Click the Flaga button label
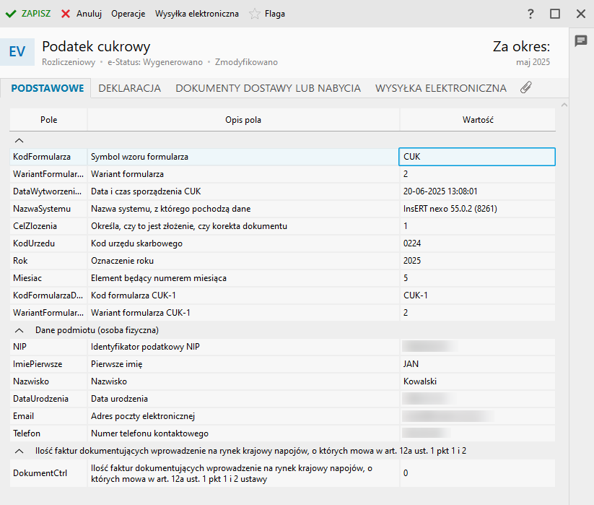This screenshot has width=594, height=505. (275, 14)
